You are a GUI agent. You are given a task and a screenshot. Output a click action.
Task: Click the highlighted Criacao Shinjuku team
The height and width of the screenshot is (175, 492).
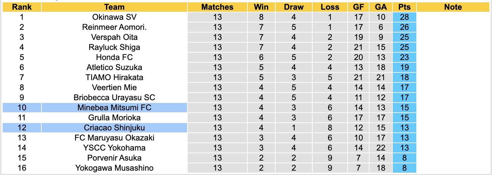click(x=114, y=128)
